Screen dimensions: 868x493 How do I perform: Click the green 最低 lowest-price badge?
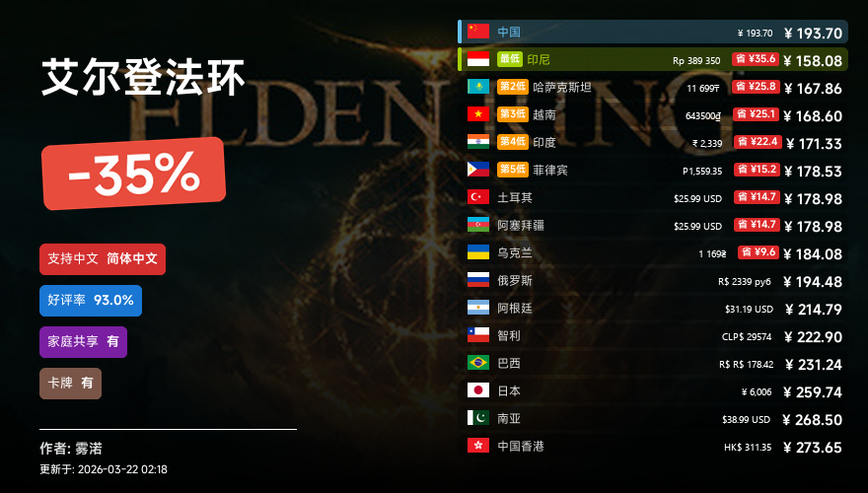[509, 59]
